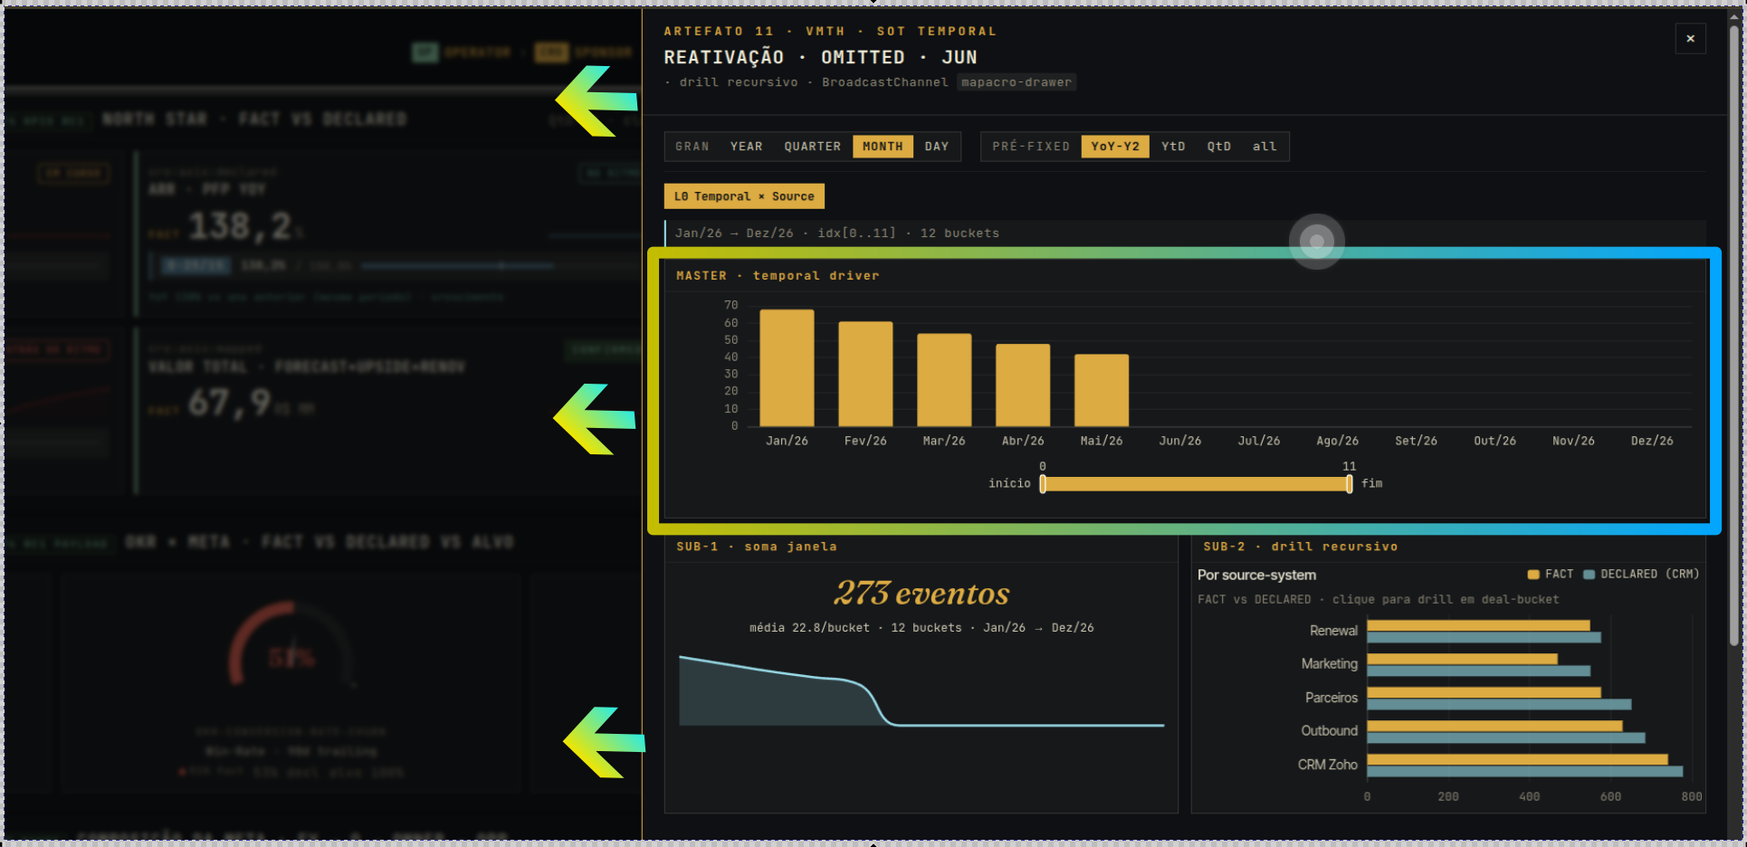Click the Nov/26 axis label
Screen dimensions: 1747x847
(x=1574, y=441)
